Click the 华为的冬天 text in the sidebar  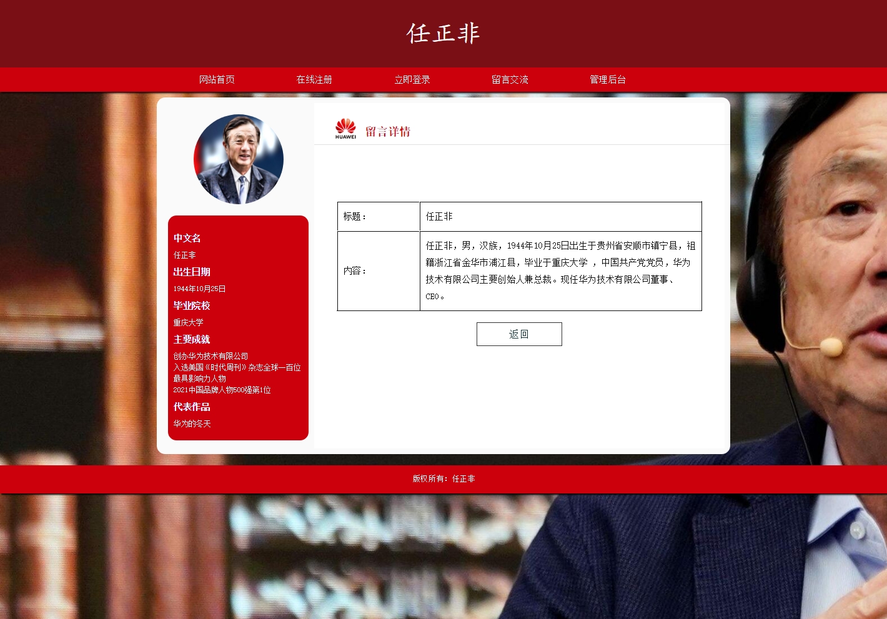pyautogui.click(x=192, y=423)
